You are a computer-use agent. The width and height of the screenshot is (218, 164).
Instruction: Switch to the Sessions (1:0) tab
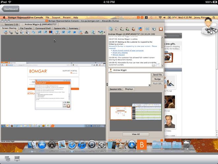tap(10, 25)
